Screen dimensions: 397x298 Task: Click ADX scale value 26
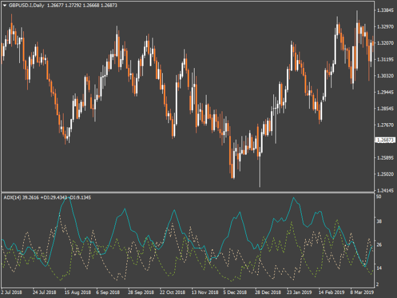click(x=379, y=245)
